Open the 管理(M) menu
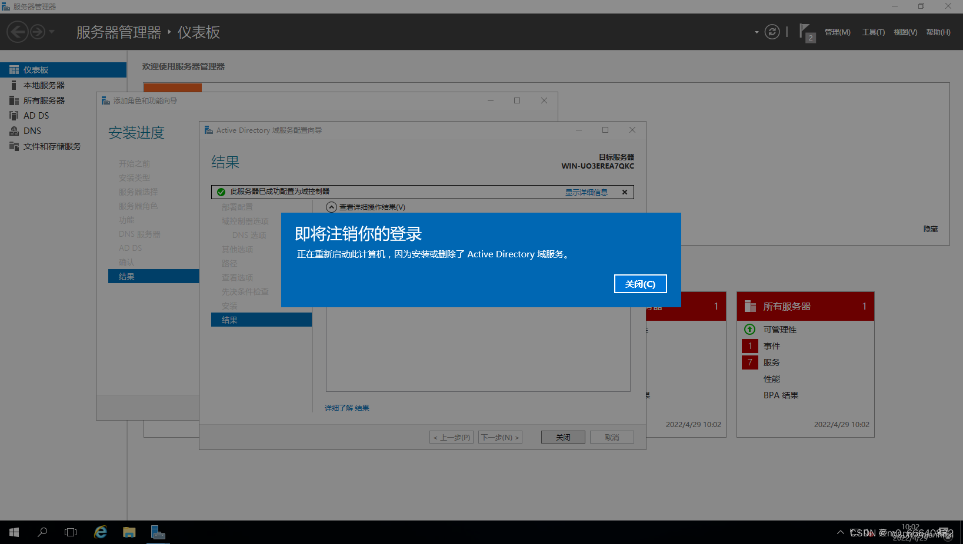 (x=837, y=32)
